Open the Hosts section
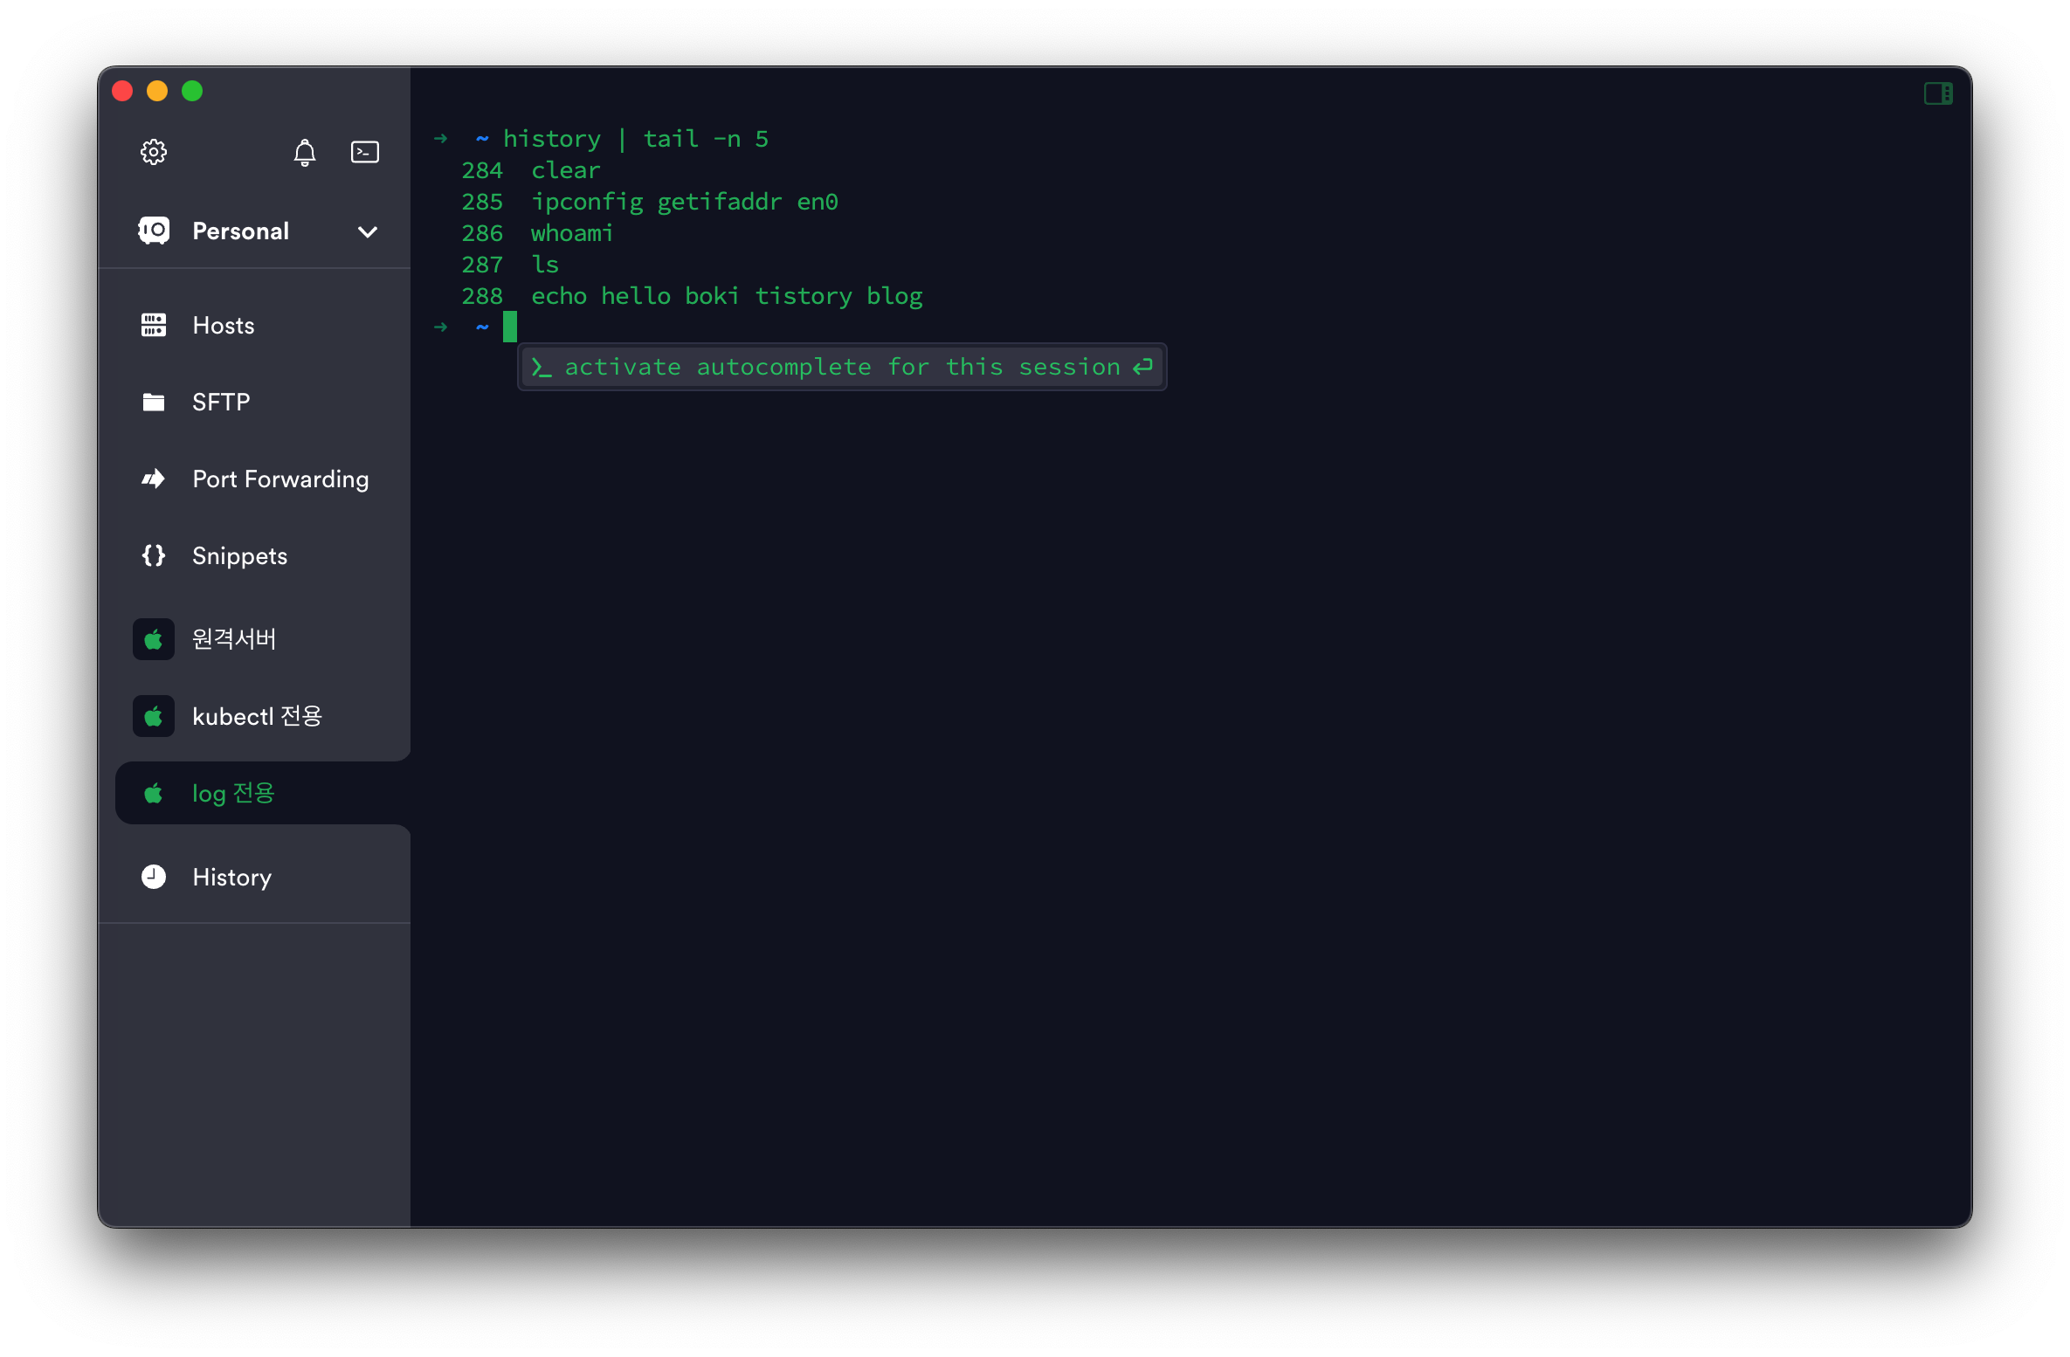 pyautogui.click(x=224, y=326)
